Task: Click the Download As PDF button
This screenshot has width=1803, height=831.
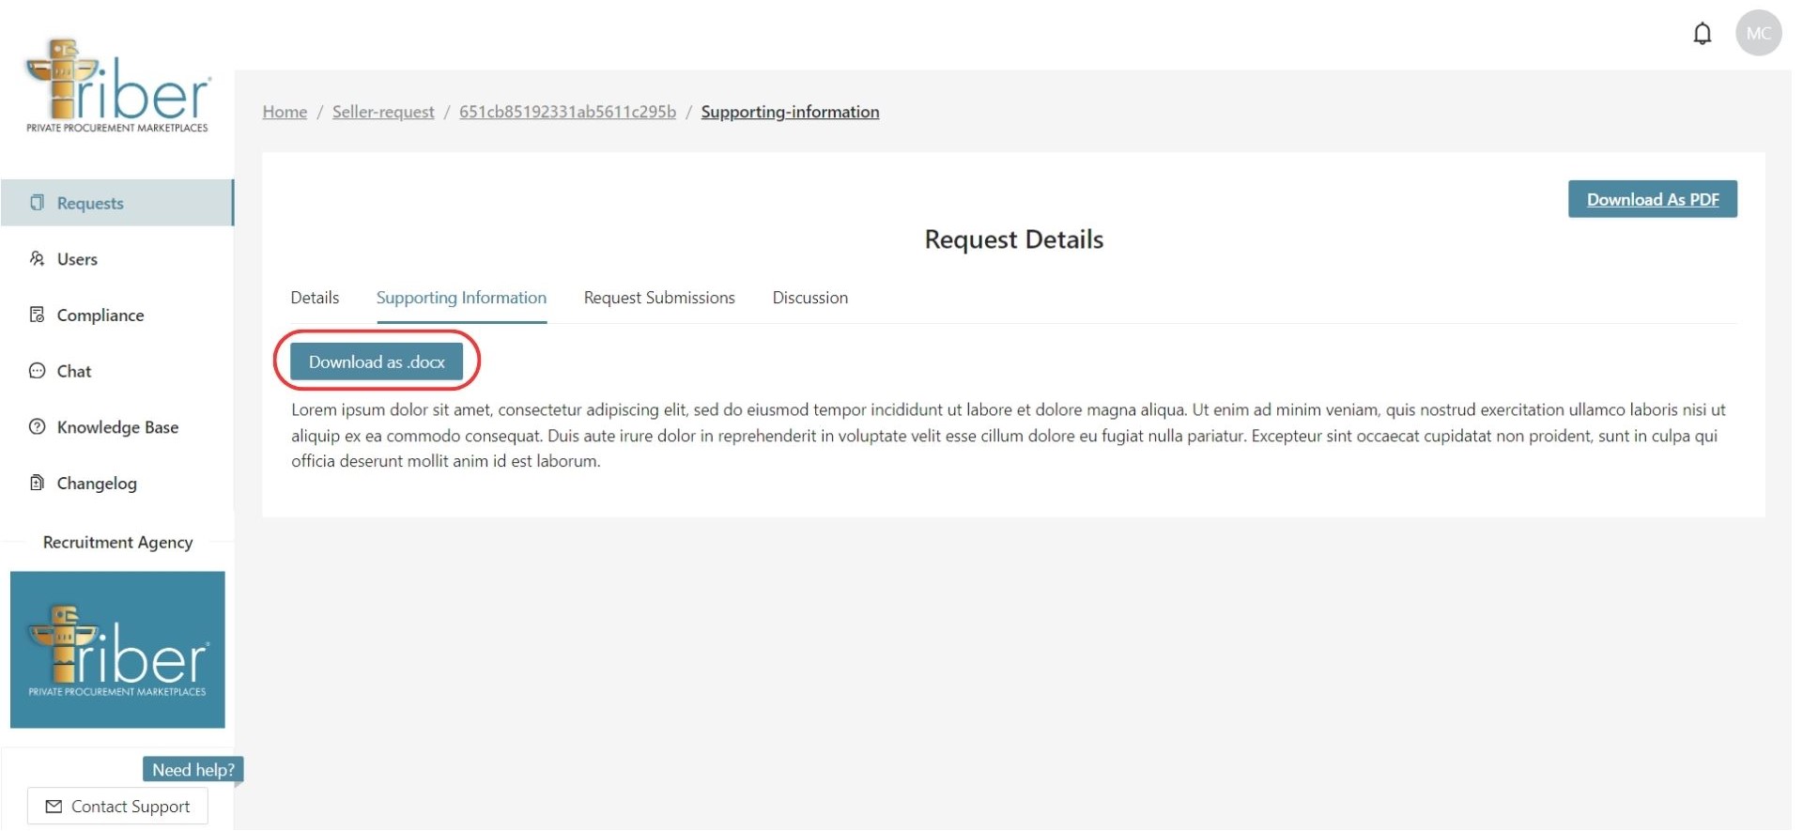Action: pos(1652,199)
